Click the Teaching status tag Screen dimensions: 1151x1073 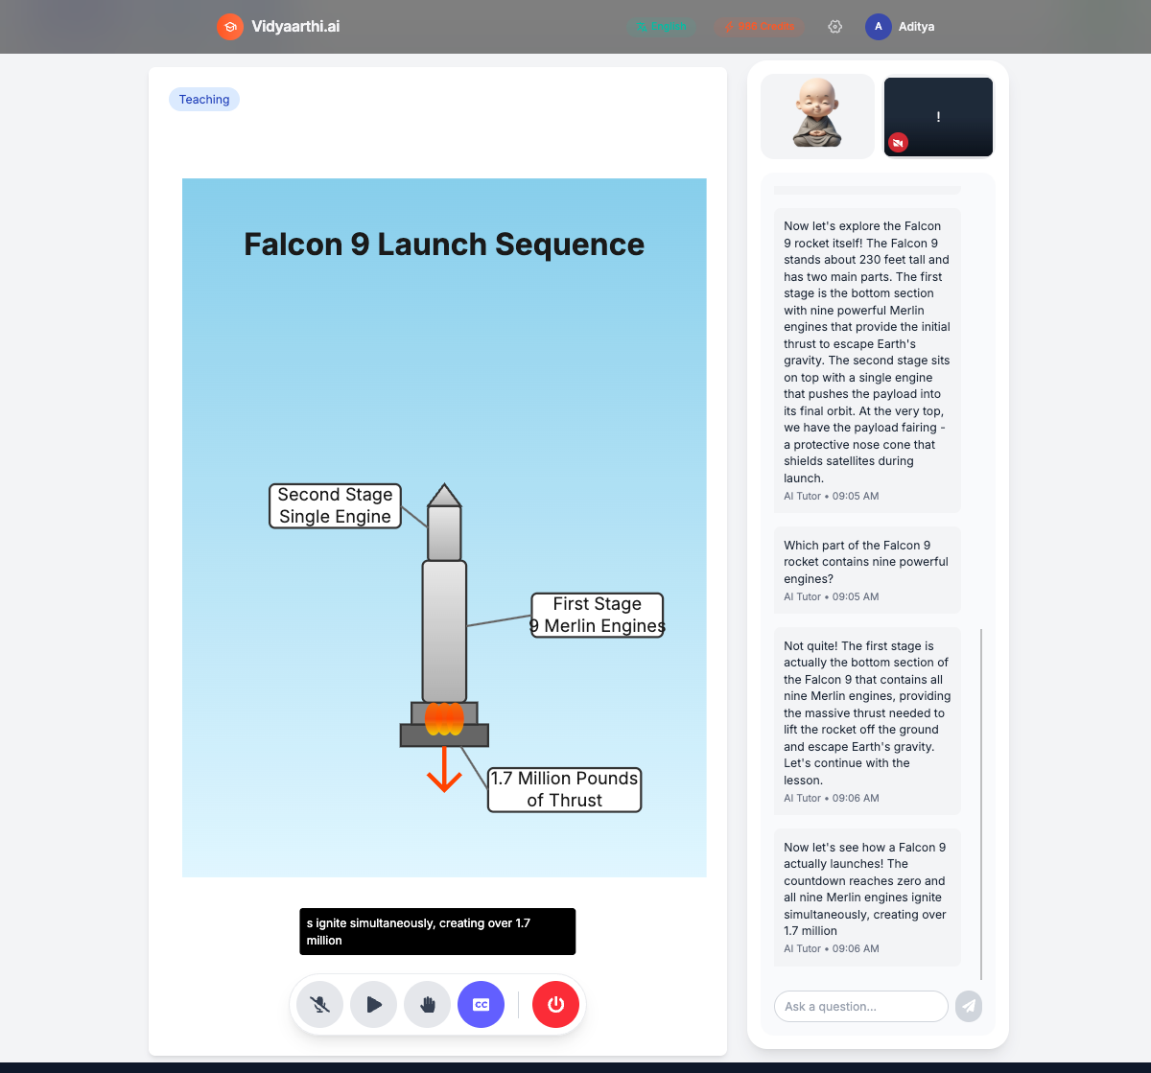[x=204, y=100]
